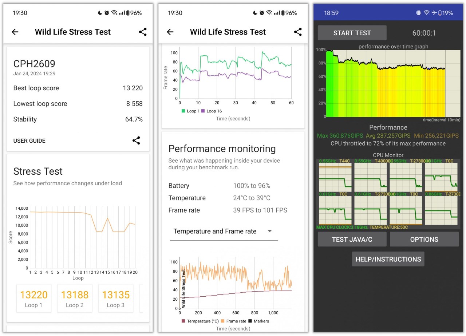Viewport: 466px width, 336px height.
Task: Tap the back arrow on the stress test results screen
Action: pos(15,32)
